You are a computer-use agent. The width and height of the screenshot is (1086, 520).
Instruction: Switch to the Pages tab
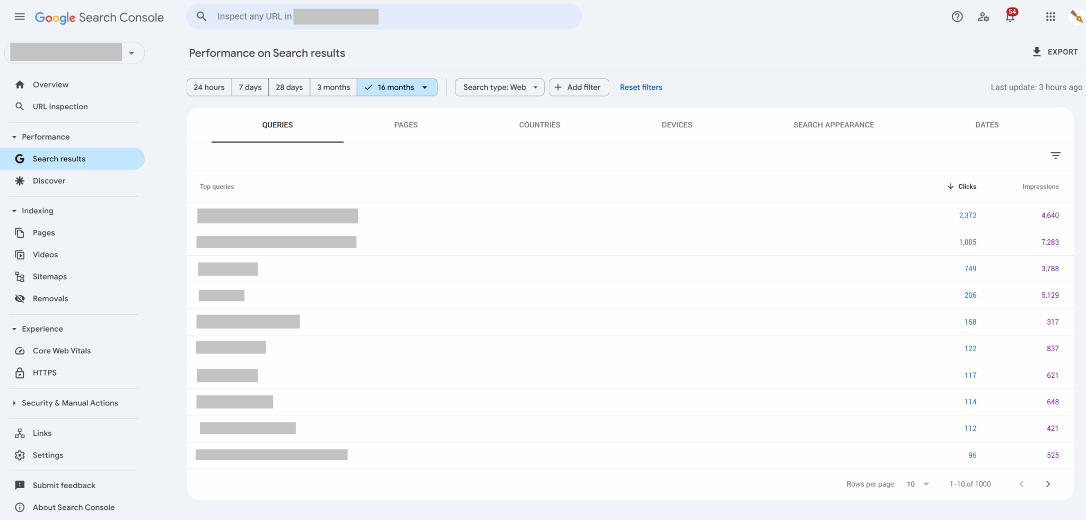pyautogui.click(x=406, y=125)
